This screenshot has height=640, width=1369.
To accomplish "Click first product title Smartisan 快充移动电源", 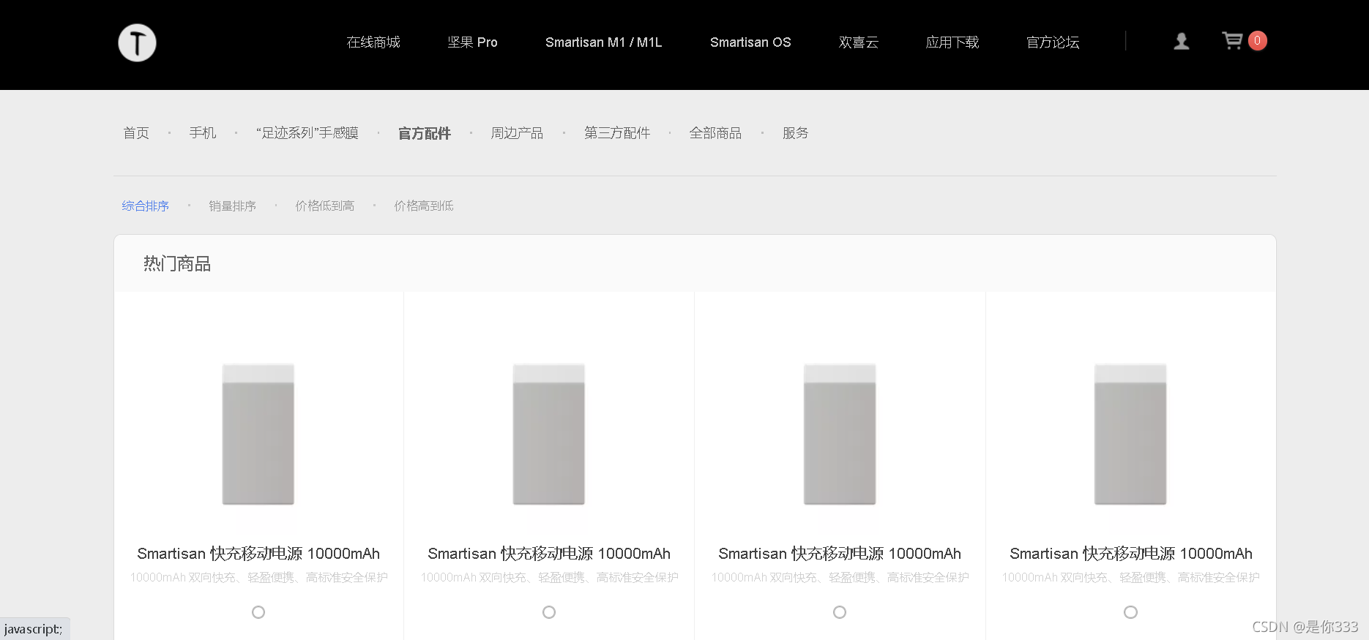I will point(258,554).
